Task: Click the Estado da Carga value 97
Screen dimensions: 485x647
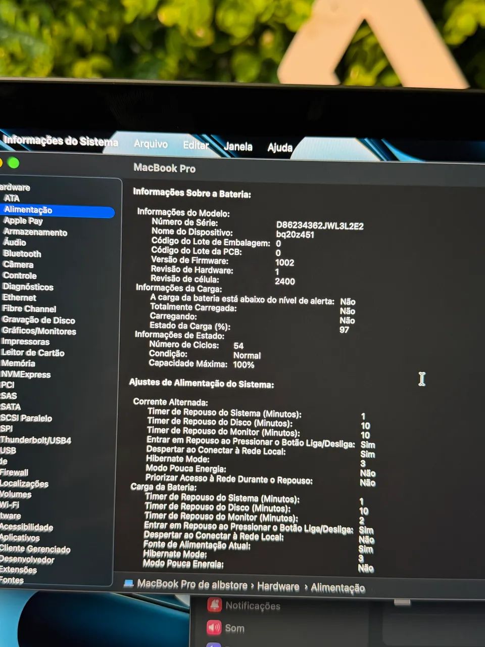Action: point(345,330)
